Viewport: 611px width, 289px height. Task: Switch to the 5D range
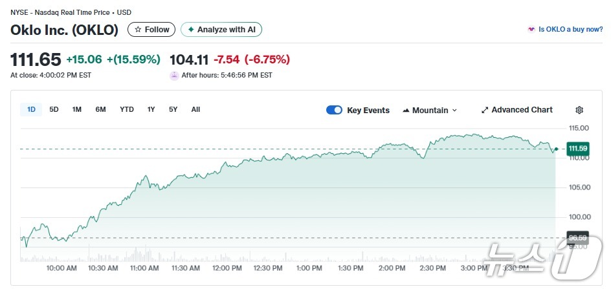coord(54,110)
